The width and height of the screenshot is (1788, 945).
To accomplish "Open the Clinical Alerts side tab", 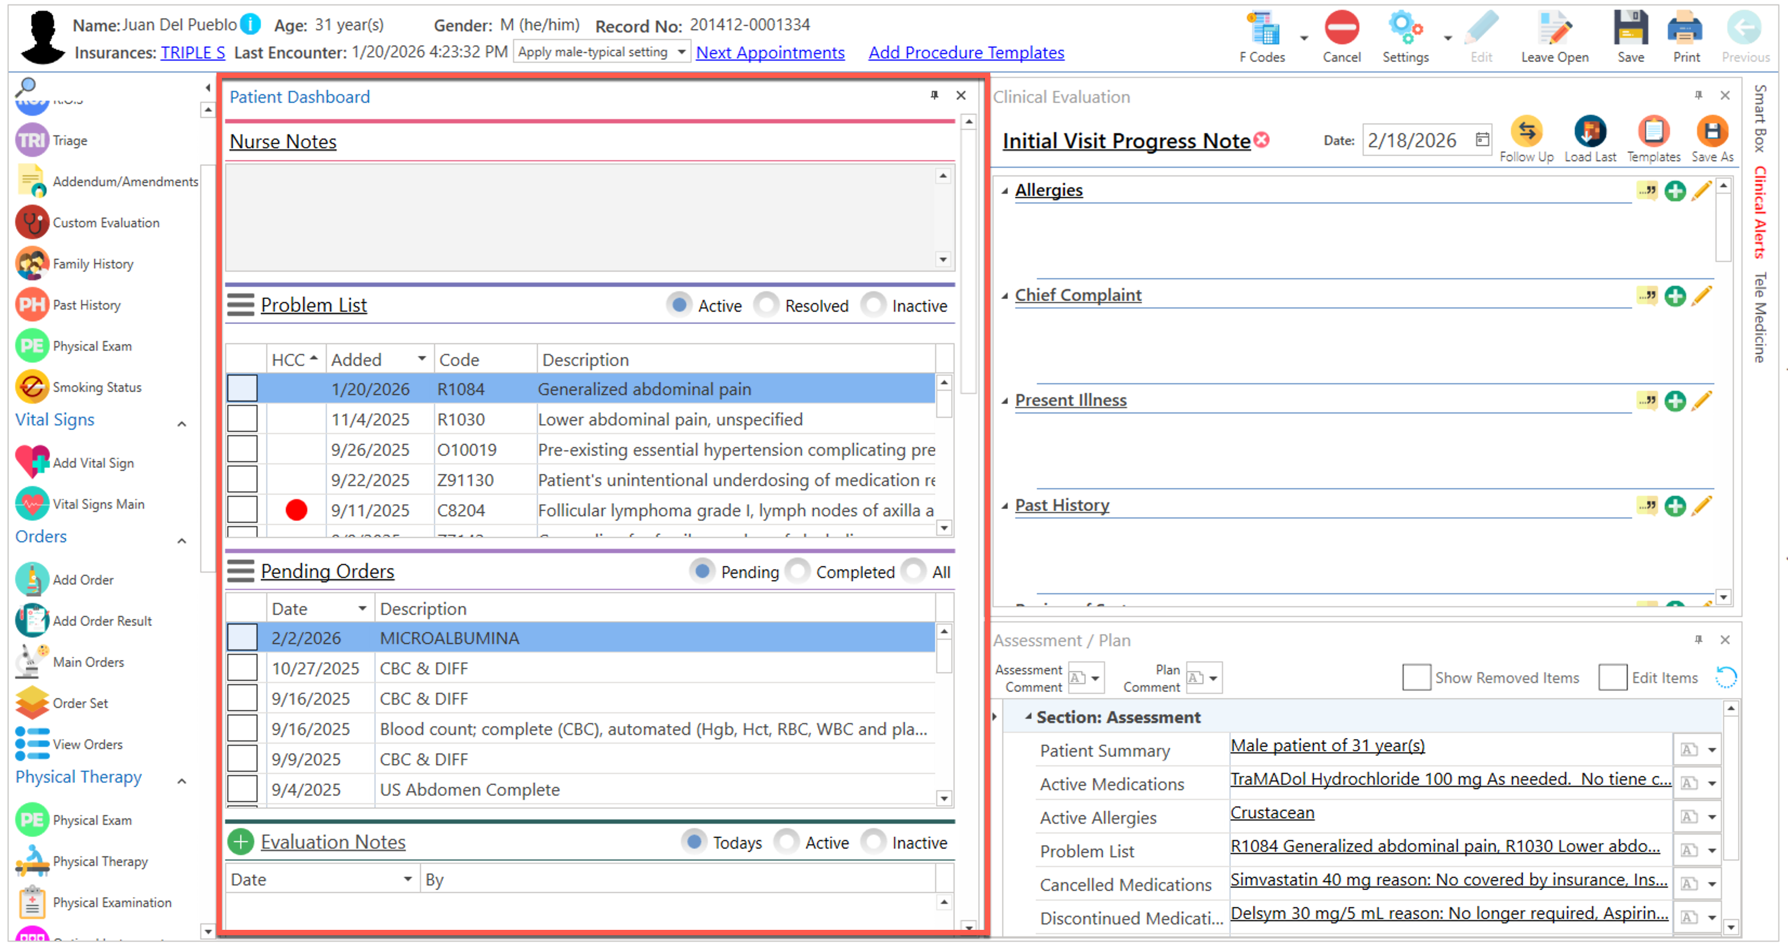I will coord(1759,212).
